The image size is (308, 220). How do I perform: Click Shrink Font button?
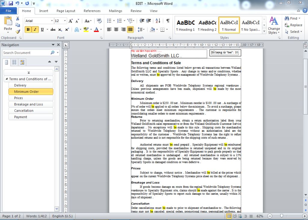77,21
